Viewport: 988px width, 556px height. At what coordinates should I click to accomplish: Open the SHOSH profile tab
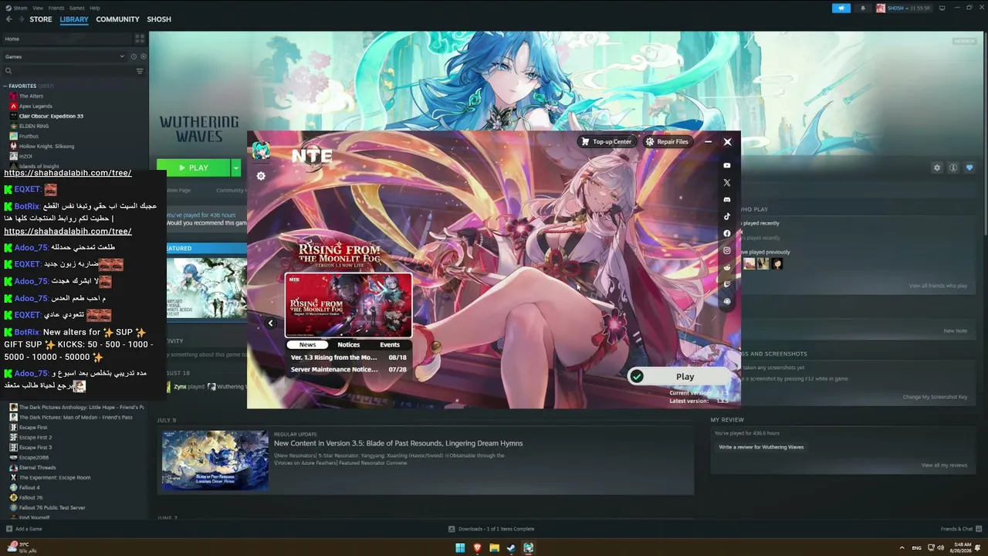(x=159, y=19)
